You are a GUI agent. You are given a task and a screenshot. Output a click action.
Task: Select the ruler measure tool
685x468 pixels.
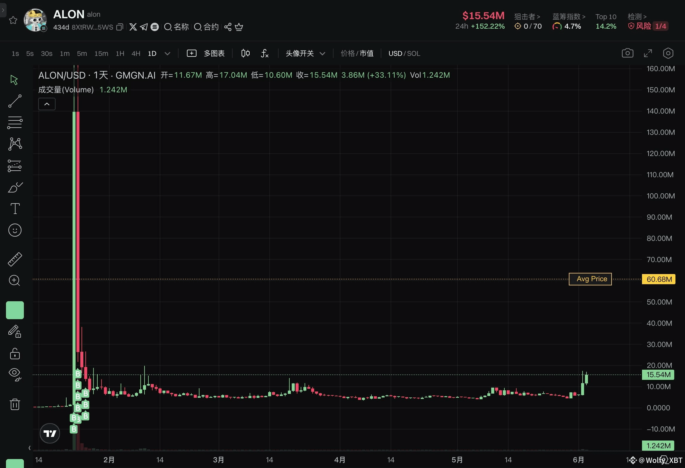pos(15,259)
